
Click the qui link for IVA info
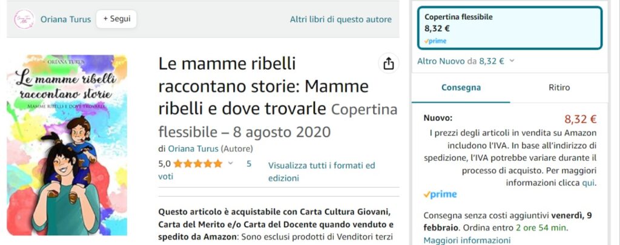588,183
